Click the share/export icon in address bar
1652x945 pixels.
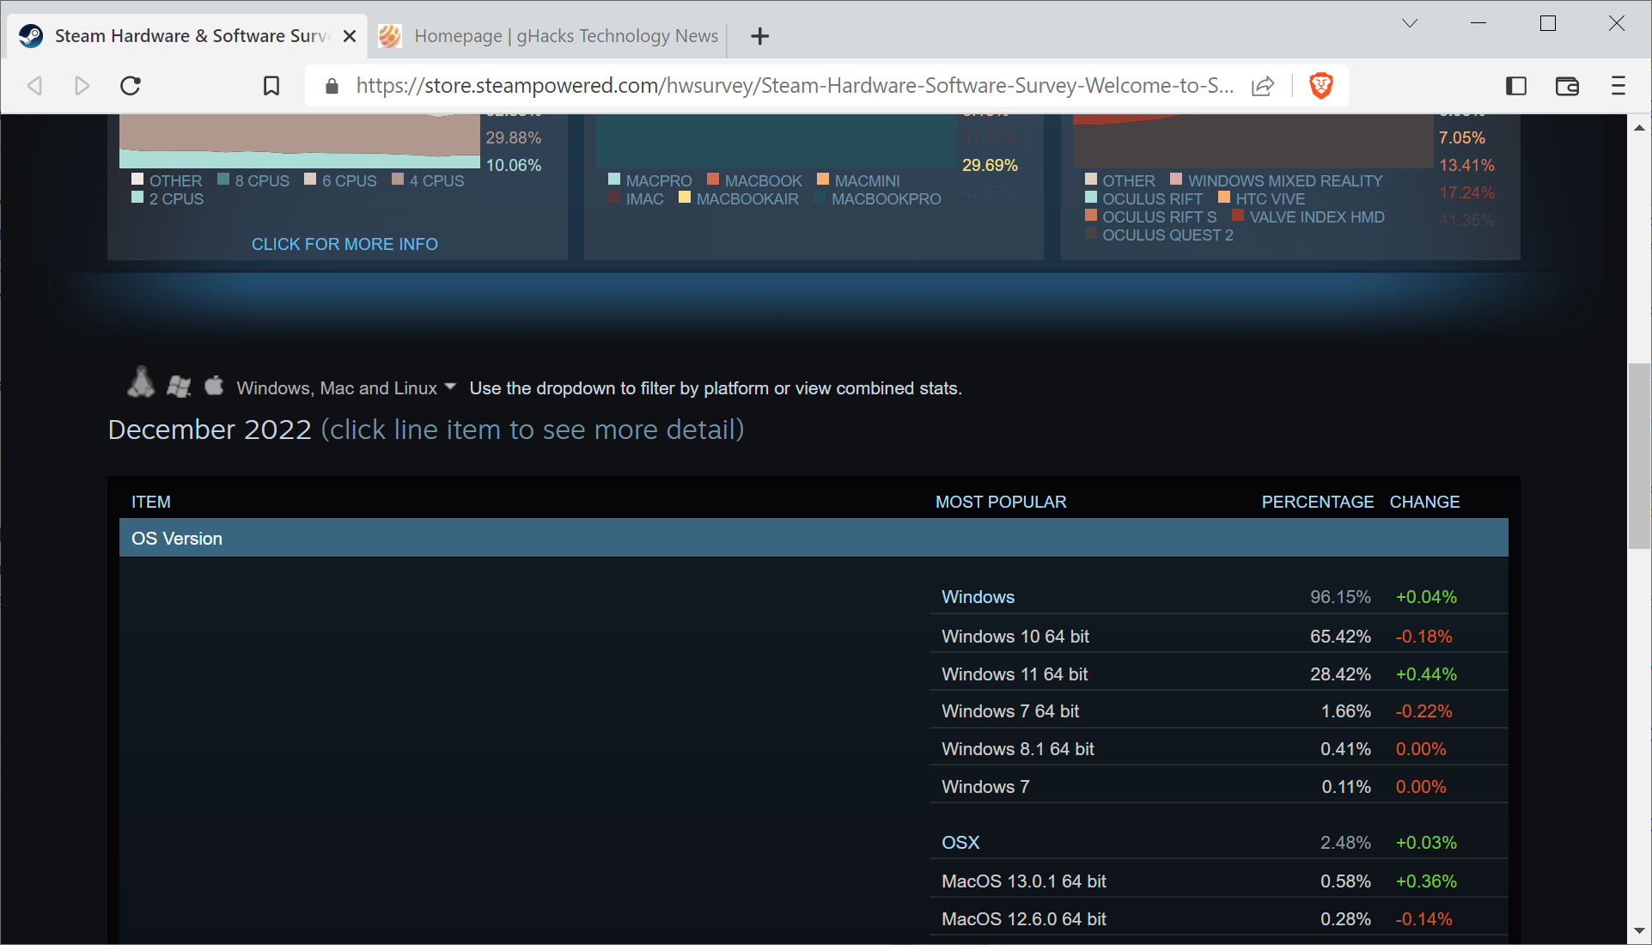tap(1266, 86)
